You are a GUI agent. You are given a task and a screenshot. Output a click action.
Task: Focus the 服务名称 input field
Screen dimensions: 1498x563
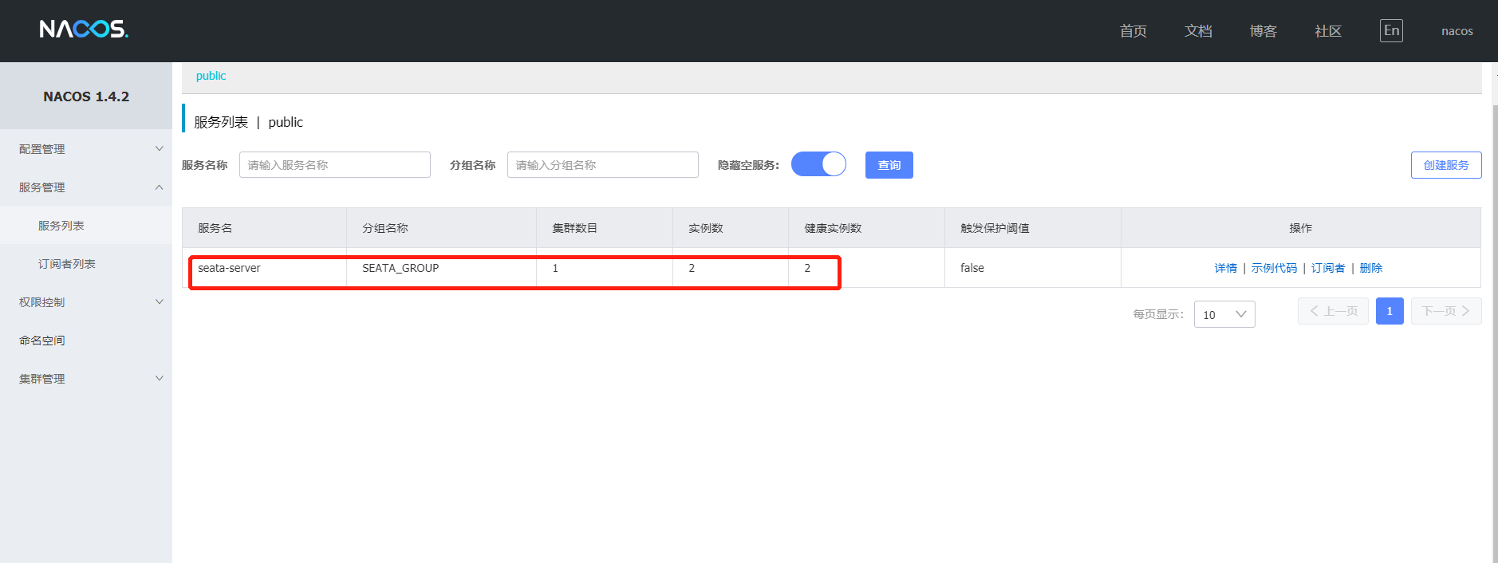pyautogui.click(x=335, y=165)
